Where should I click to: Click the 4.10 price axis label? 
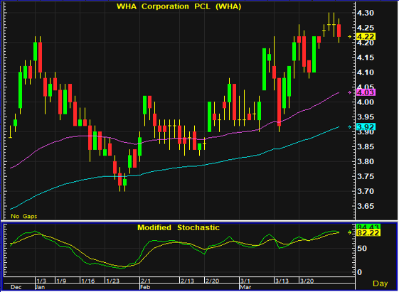click(x=366, y=72)
